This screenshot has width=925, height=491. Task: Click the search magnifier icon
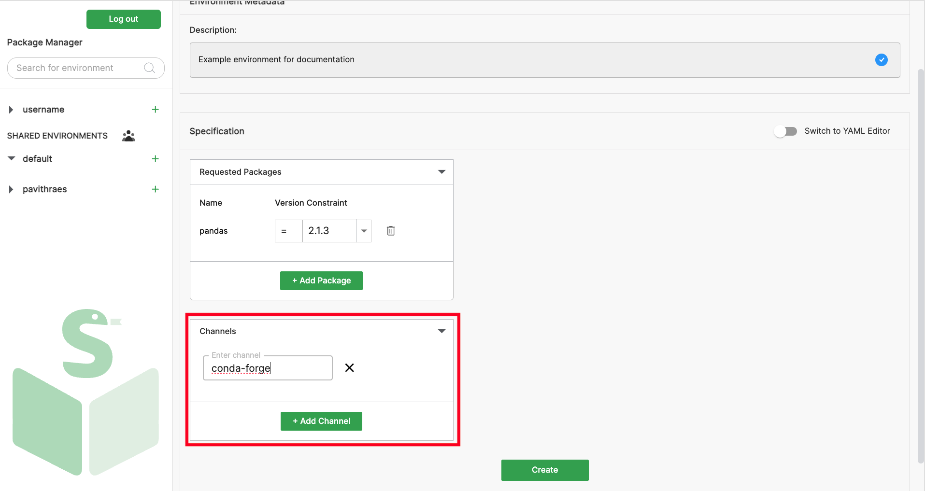(x=149, y=68)
